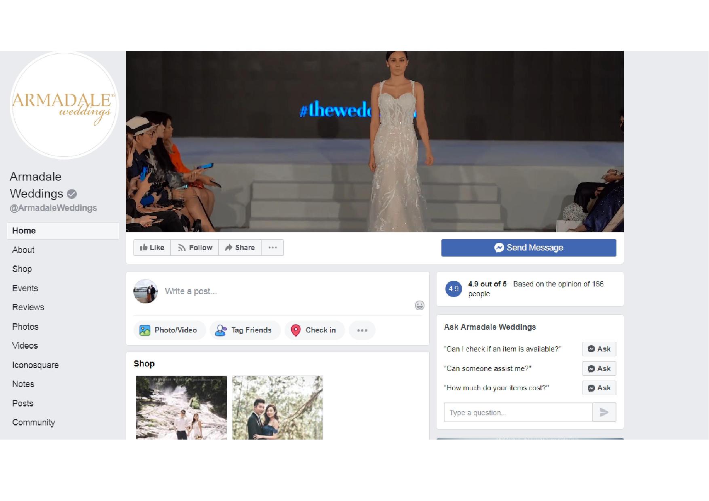Viewport: 709px width, 501px height.
Task: Open the Home tab in sidebar
Action: 63,231
